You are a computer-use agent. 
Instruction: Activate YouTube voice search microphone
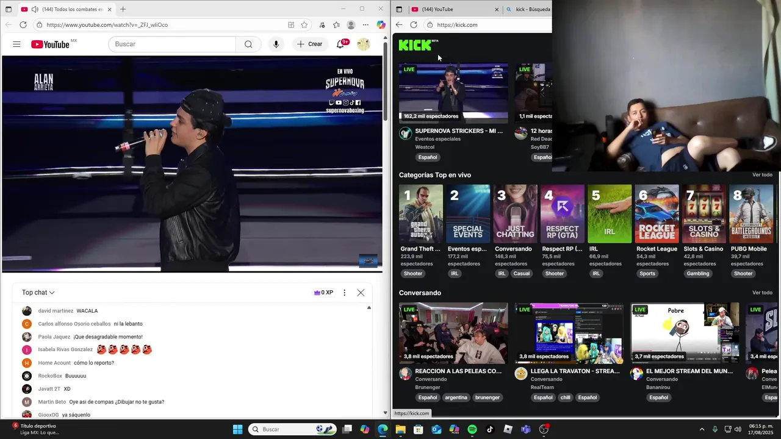click(276, 44)
